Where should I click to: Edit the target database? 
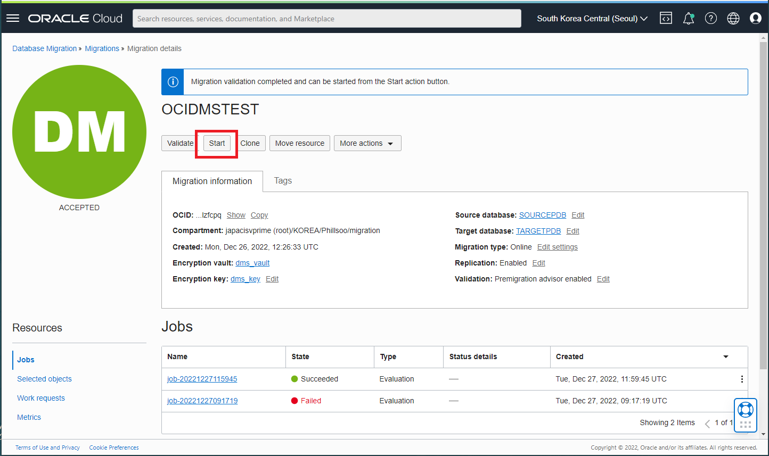pyautogui.click(x=572, y=231)
